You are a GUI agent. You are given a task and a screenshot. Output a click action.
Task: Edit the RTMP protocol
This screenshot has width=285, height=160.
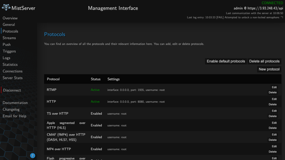coord(274,87)
